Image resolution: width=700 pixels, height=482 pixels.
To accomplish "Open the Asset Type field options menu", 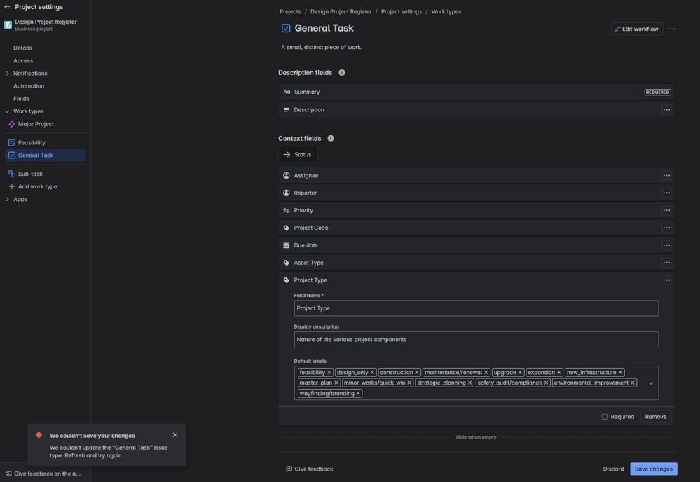I will (x=666, y=263).
